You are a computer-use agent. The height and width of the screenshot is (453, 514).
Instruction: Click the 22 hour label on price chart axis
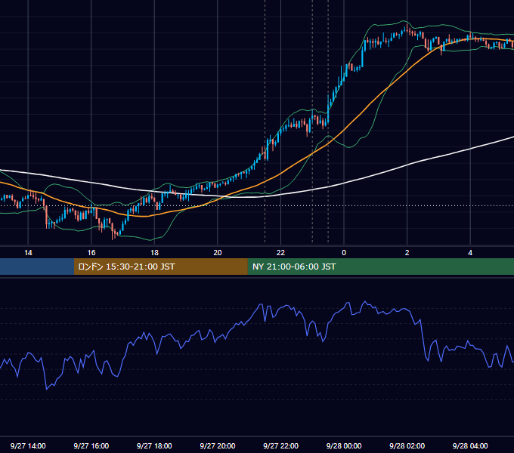click(280, 253)
